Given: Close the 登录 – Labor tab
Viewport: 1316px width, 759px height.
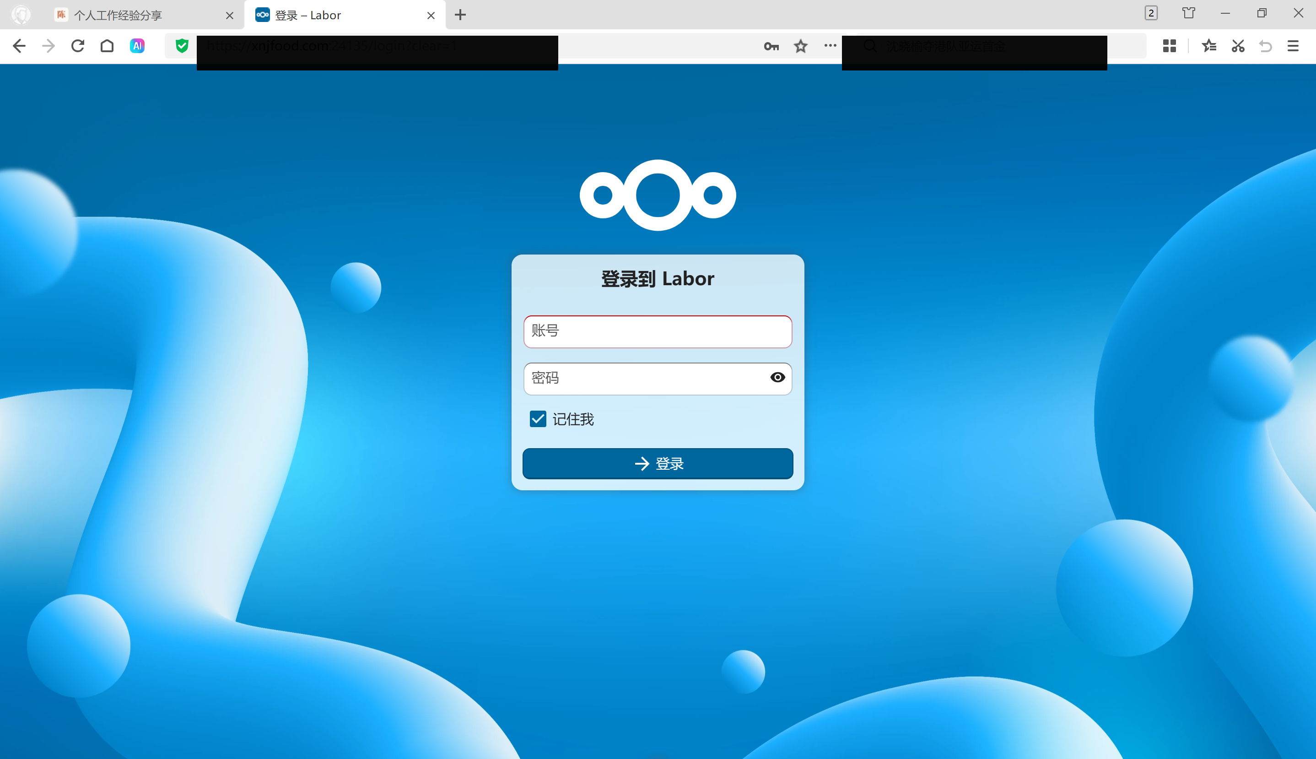Looking at the screenshot, I should click(431, 16).
